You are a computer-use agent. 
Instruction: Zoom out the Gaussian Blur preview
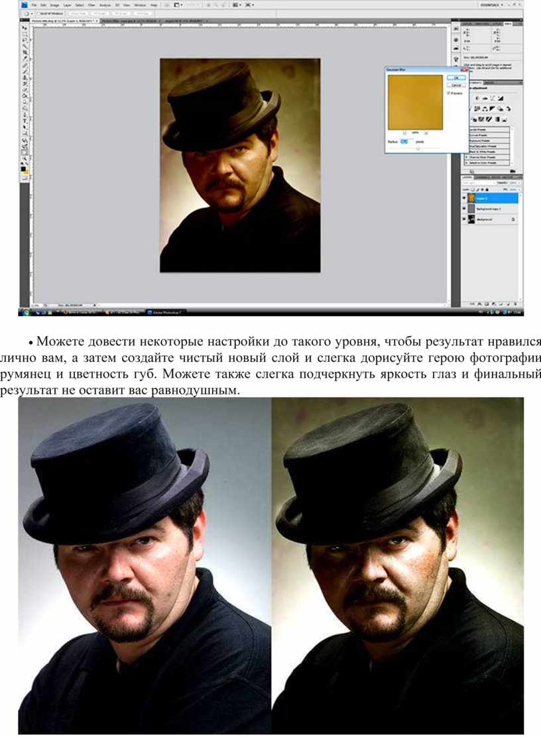[404, 133]
